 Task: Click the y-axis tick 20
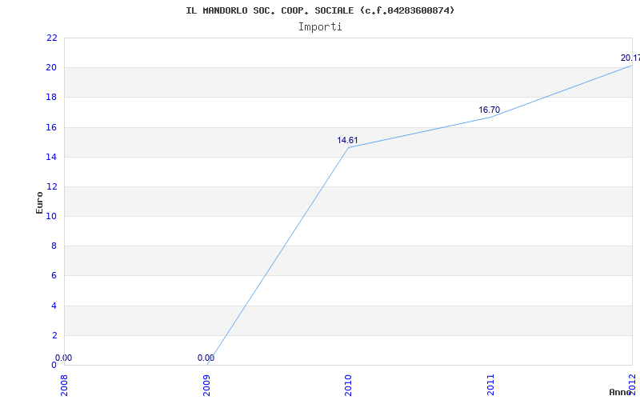(x=52, y=68)
